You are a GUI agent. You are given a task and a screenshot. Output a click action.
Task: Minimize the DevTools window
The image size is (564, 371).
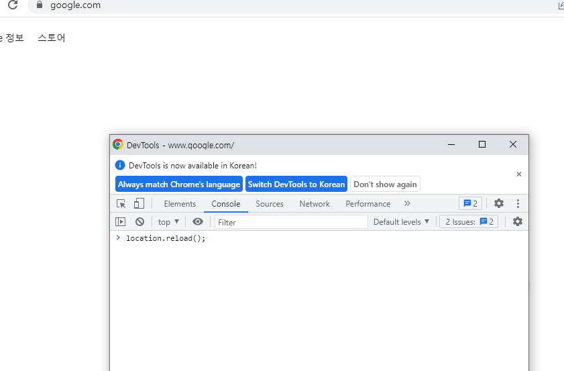451,144
